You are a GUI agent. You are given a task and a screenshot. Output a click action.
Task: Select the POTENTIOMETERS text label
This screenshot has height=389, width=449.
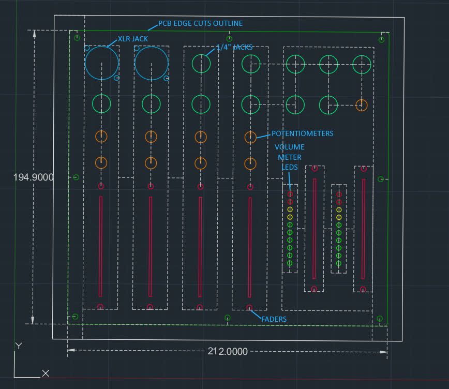pyautogui.click(x=303, y=133)
